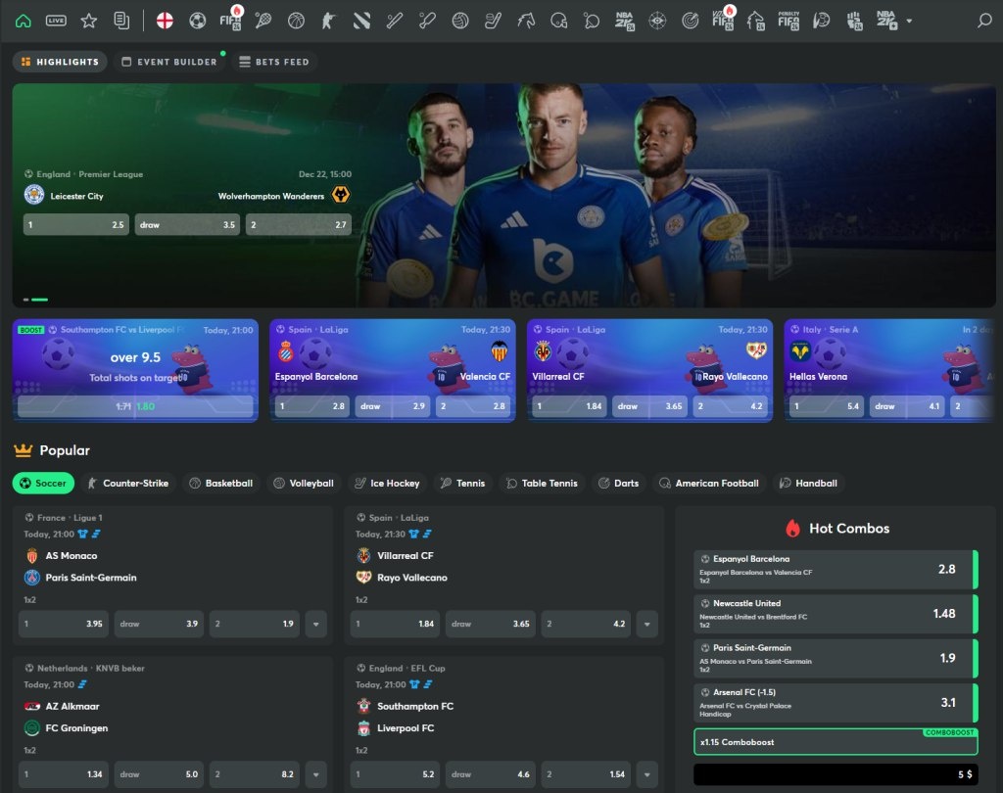Open the eye-in-circle esports icon
Screen dimensions: 1003x793
[657, 21]
